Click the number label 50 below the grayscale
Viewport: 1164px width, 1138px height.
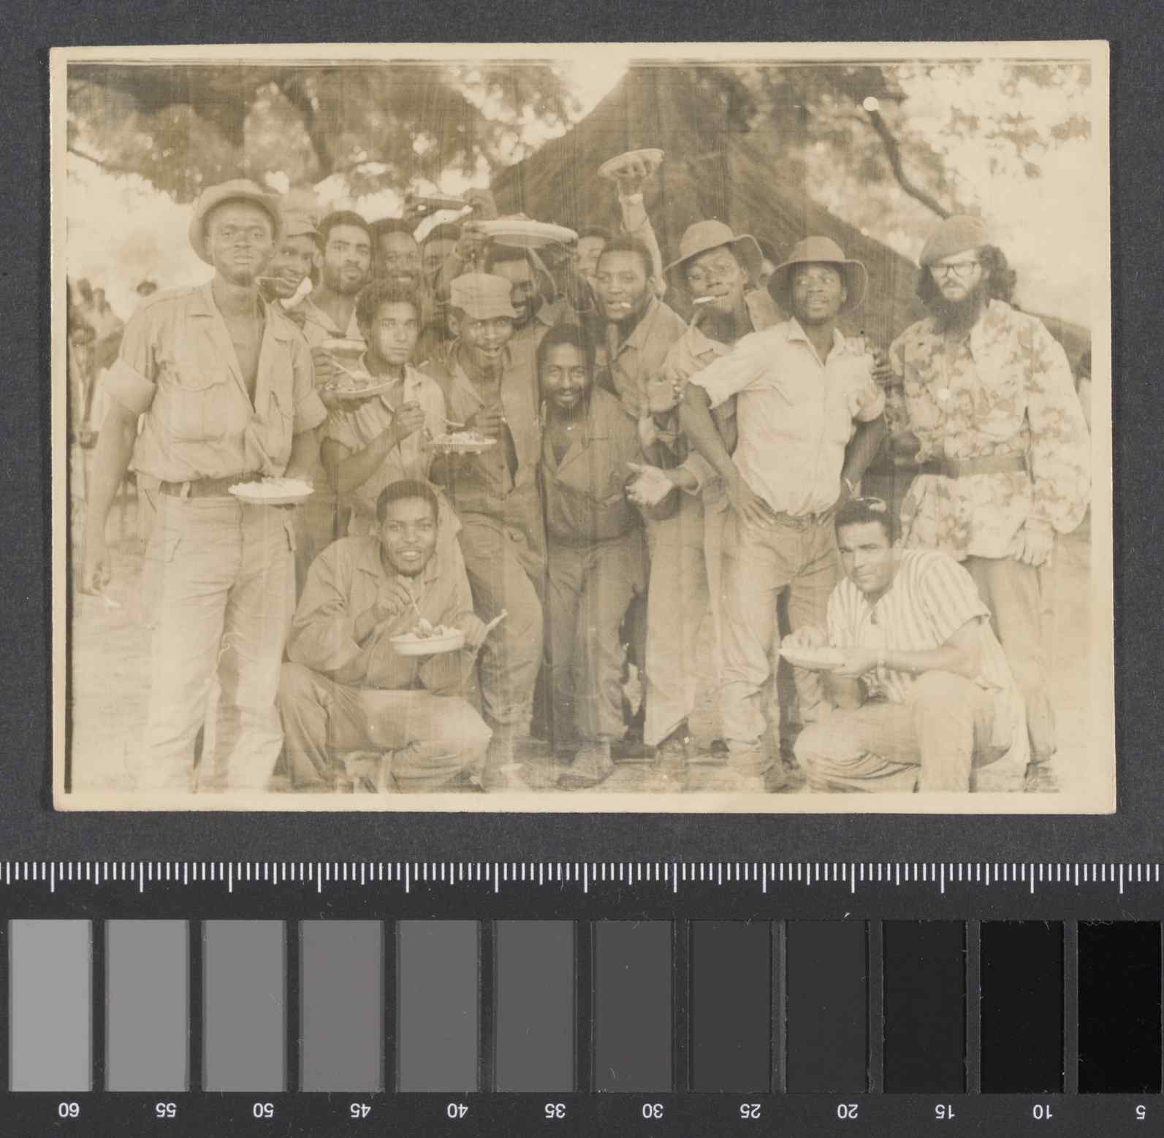[263, 1112]
